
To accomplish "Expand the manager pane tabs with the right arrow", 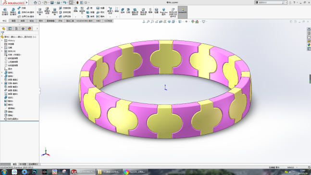I will click(37, 29).
